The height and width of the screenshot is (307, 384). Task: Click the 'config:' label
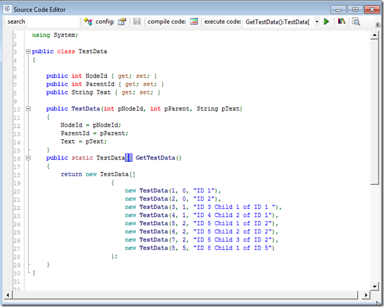(x=105, y=22)
